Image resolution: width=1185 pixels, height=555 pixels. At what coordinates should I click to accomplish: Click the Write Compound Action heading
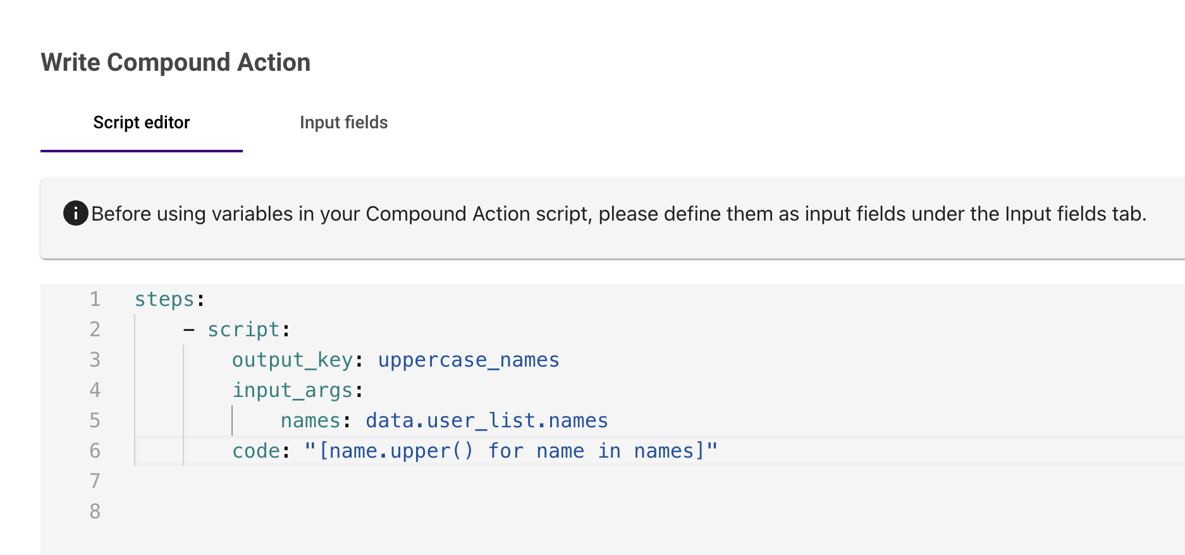[x=176, y=63]
